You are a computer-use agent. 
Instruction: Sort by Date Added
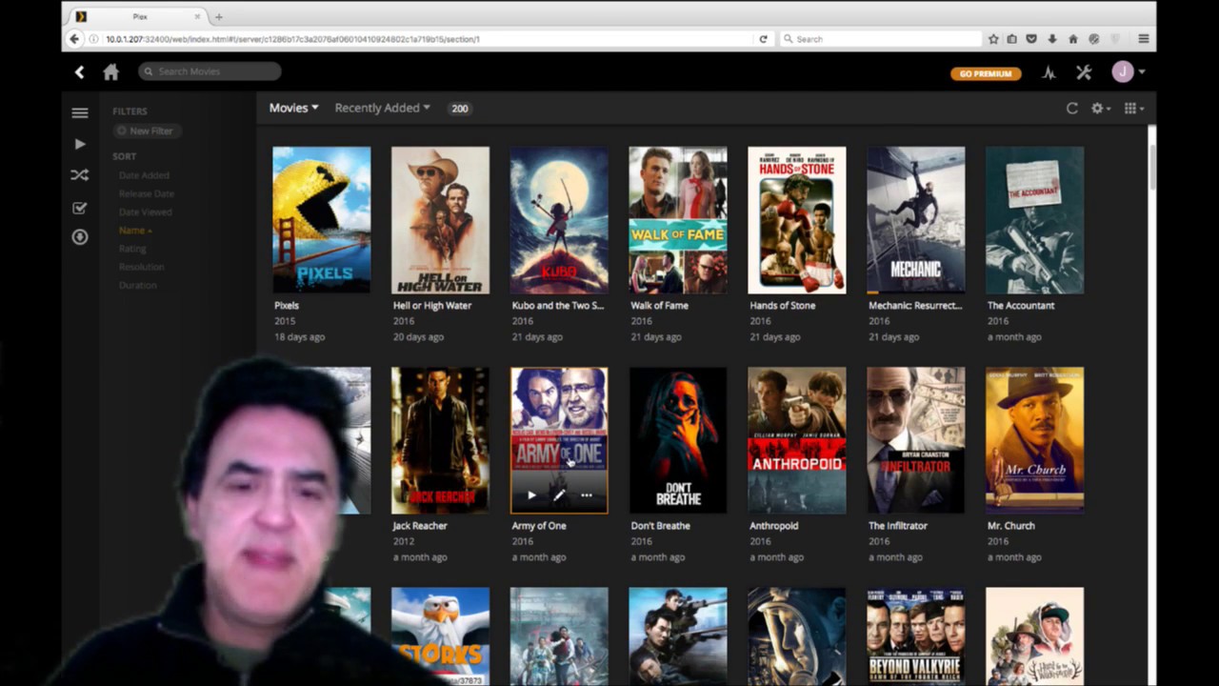pyautogui.click(x=144, y=175)
